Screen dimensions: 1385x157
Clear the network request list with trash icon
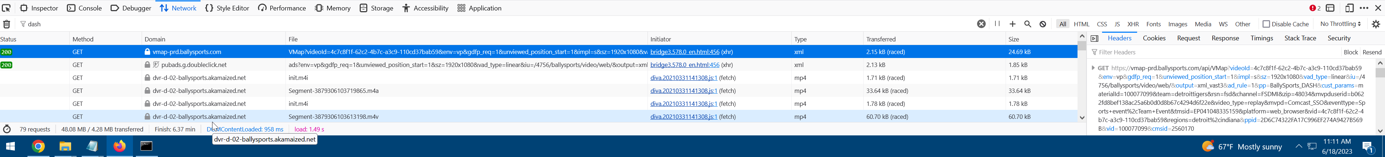[7, 24]
